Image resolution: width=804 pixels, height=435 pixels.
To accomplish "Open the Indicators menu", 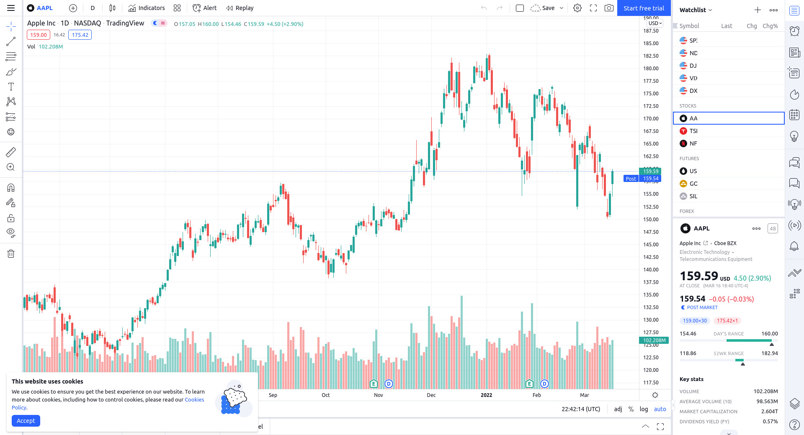I will tap(147, 8).
